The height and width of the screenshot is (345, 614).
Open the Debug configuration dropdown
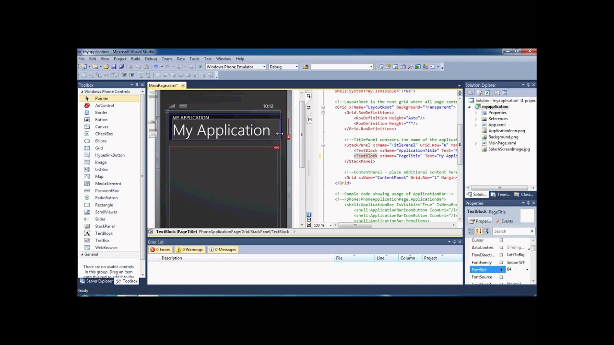pos(297,67)
